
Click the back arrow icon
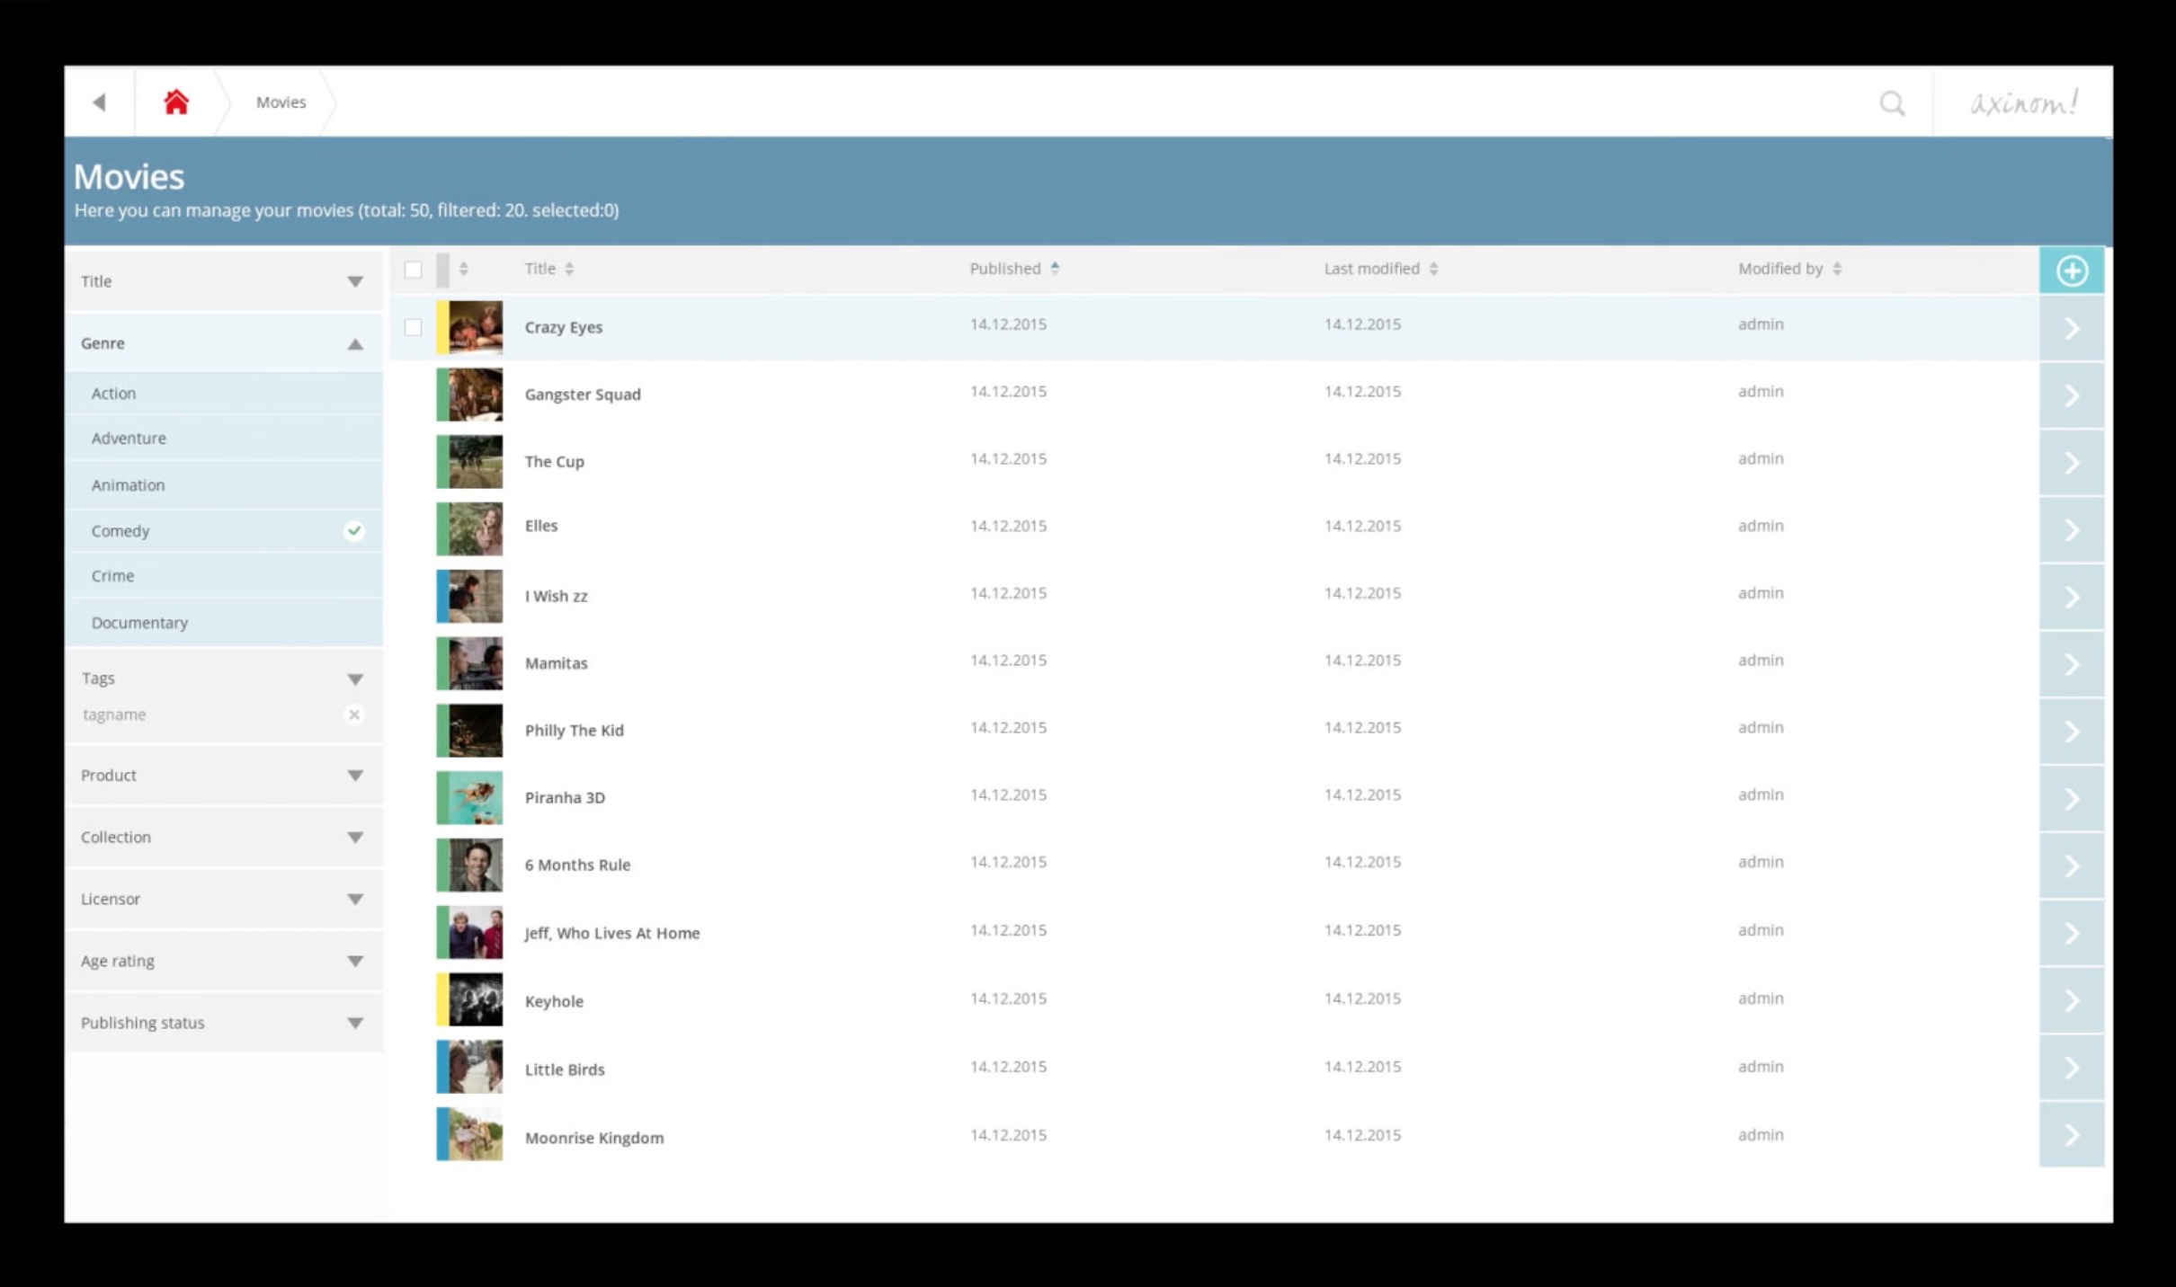[100, 102]
